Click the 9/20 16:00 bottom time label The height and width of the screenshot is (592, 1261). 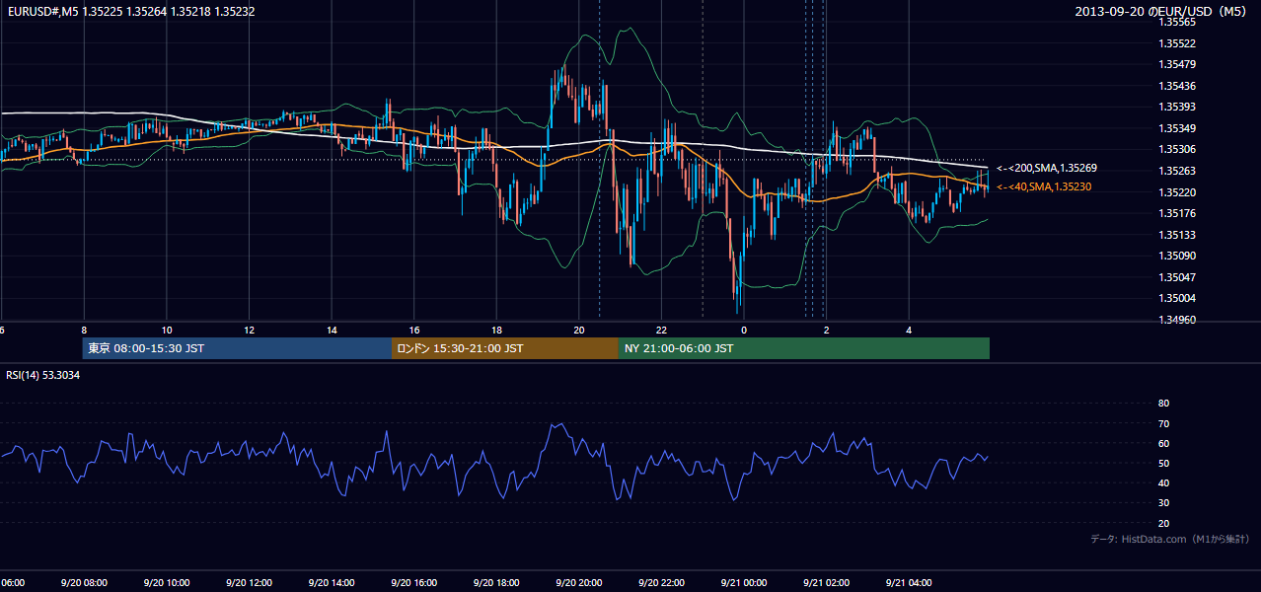click(x=414, y=582)
